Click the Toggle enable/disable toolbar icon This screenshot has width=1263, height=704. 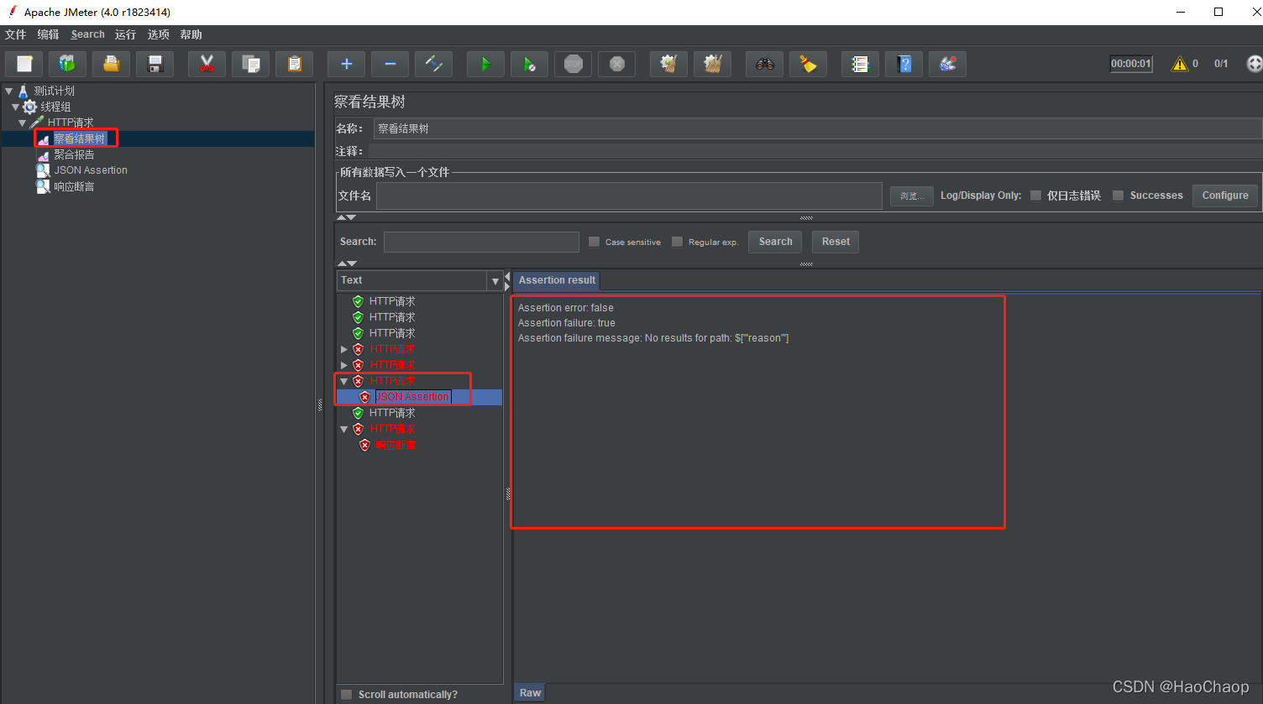click(433, 64)
